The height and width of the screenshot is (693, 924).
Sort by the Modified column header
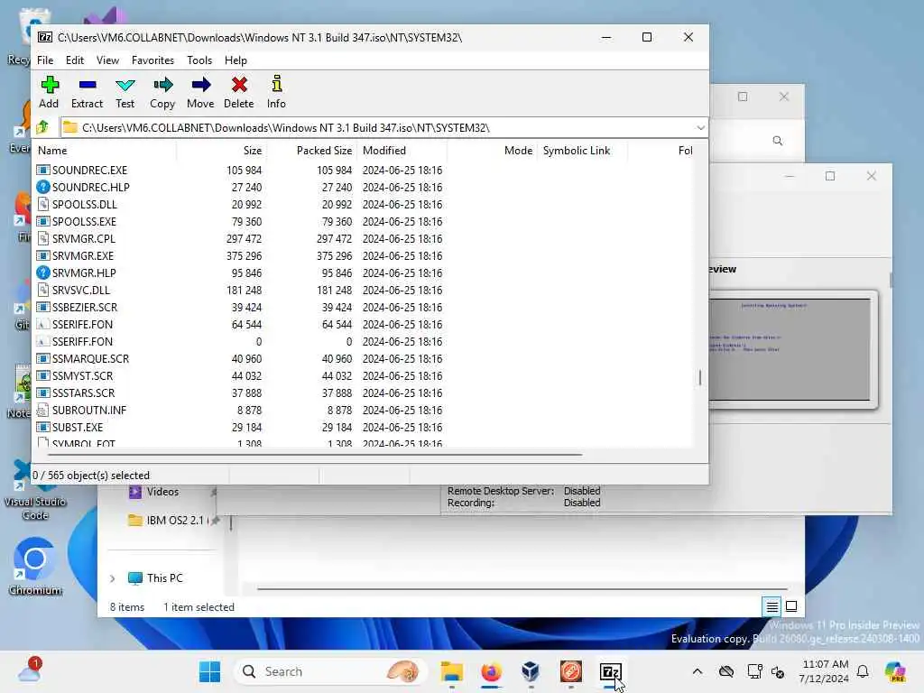pyautogui.click(x=402, y=151)
